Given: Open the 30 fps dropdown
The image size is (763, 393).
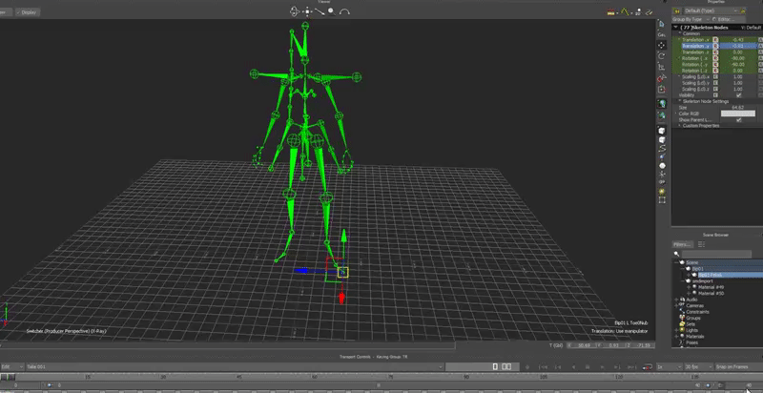Looking at the screenshot, I should pyautogui.click(x=700, y=366).
